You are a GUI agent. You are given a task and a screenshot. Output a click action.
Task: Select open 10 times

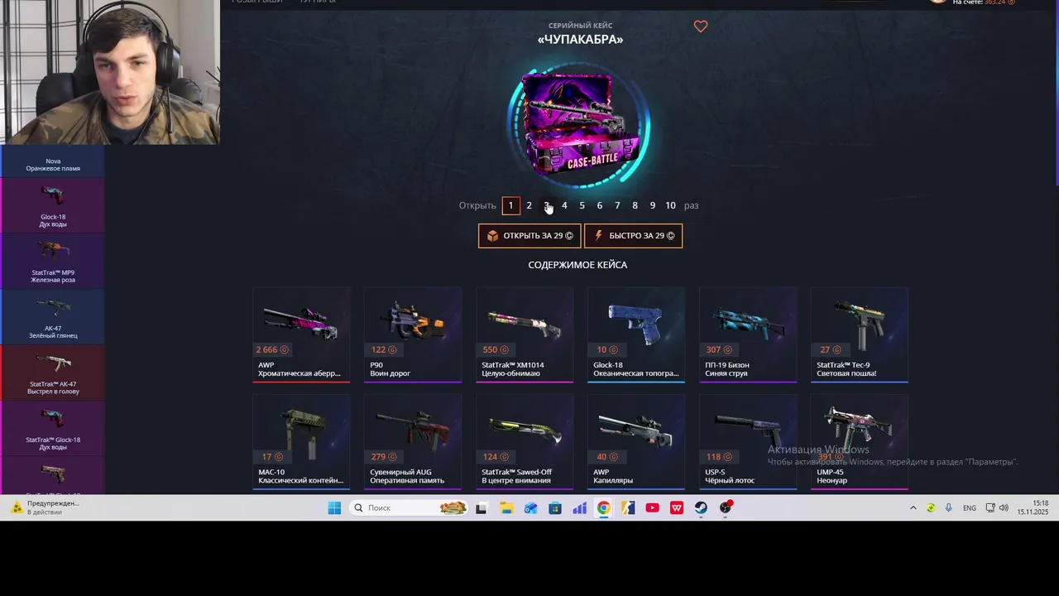(x=670, y=205)
